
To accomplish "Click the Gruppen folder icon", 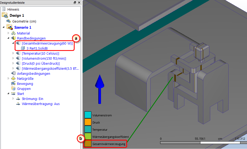I will (13, 88).
